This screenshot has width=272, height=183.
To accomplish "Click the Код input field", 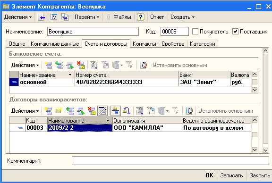I will [175, 32].
